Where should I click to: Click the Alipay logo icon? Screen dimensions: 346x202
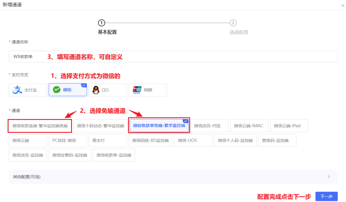click(17, 90)
